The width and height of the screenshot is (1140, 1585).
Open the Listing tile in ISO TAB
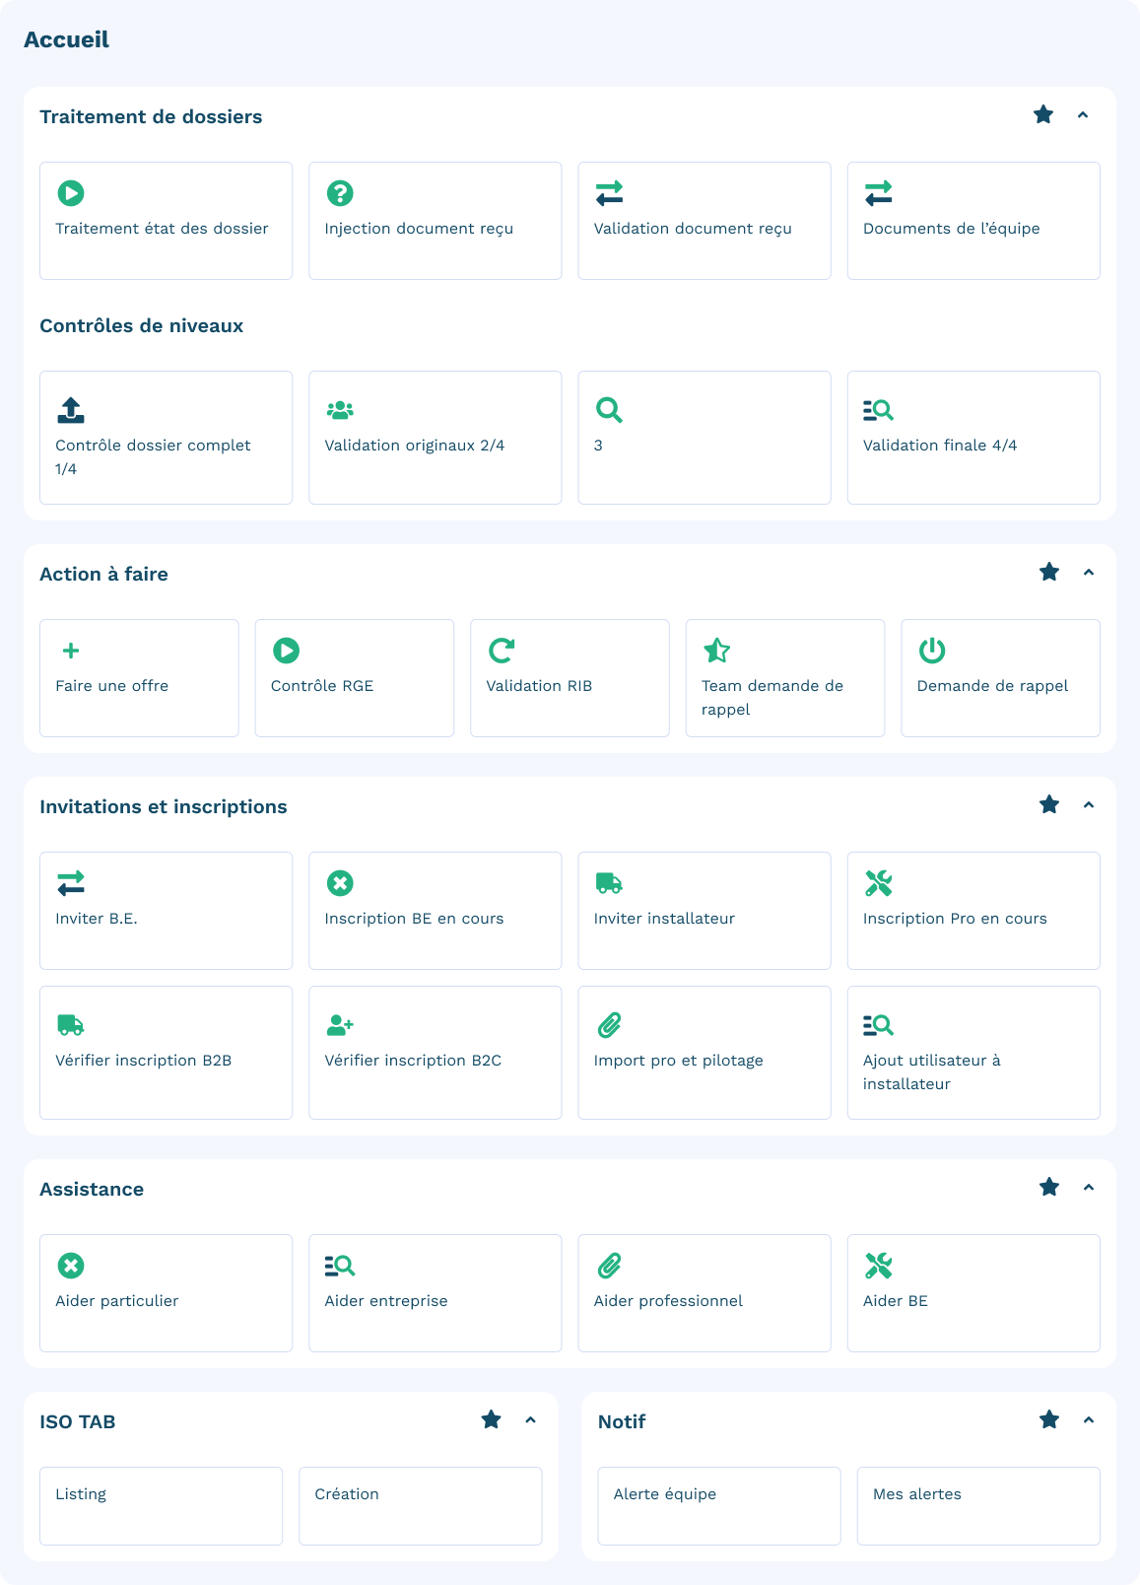coord(161,1505)
